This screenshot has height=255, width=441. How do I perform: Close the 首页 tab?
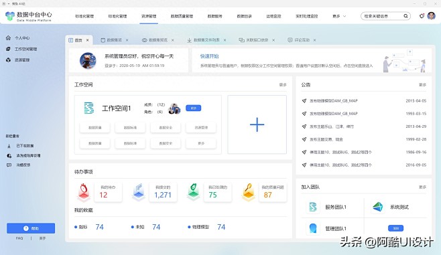(x=88, y=40)
